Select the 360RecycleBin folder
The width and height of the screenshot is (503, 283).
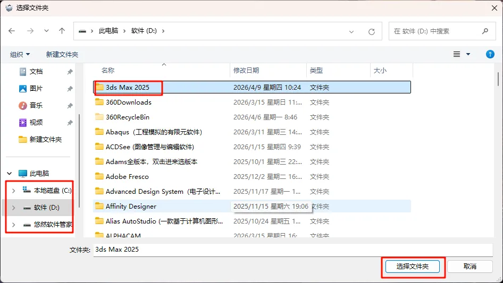pyautogui.click(x=252, y=117)
